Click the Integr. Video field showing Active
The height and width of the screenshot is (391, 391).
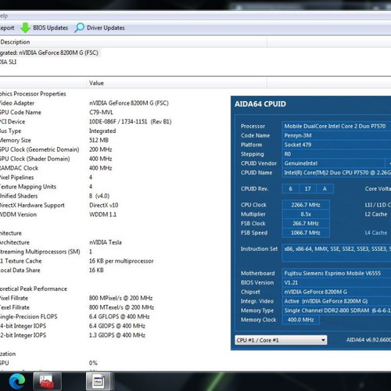(336, 301)
